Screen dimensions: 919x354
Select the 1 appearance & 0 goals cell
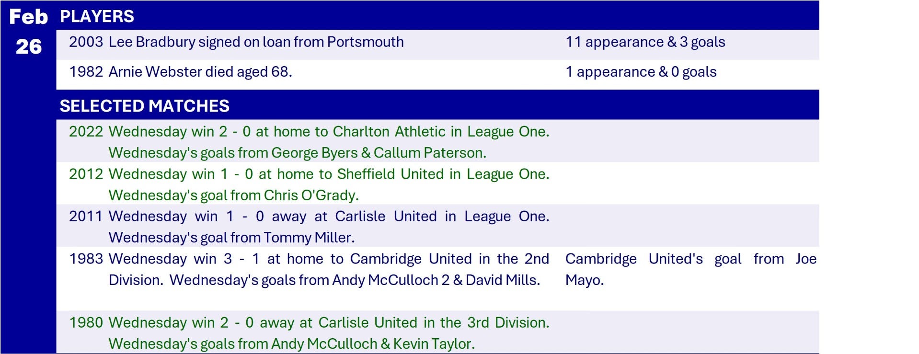[x=641, y=72]
